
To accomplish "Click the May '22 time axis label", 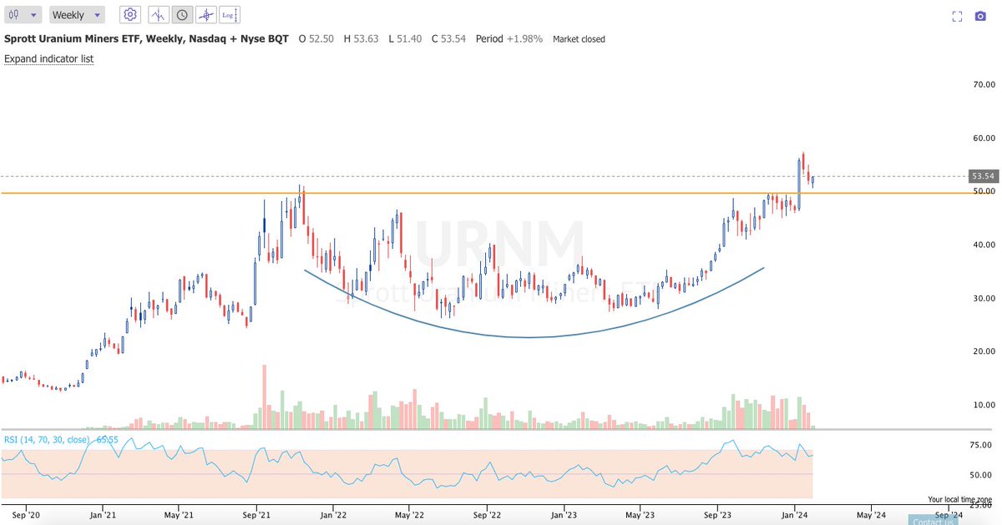I will coord(409,516).
